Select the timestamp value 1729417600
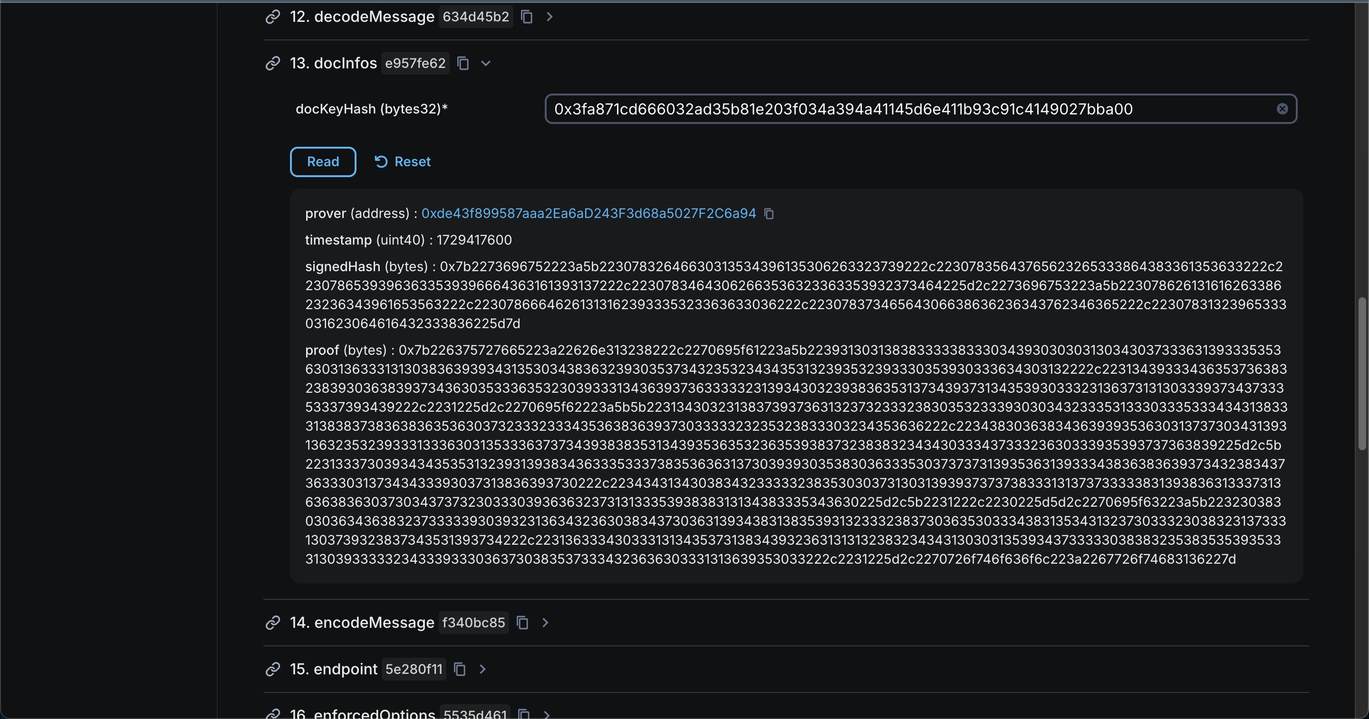The height and width of the screenshot is (719, 1369). (x=474, y=240)
